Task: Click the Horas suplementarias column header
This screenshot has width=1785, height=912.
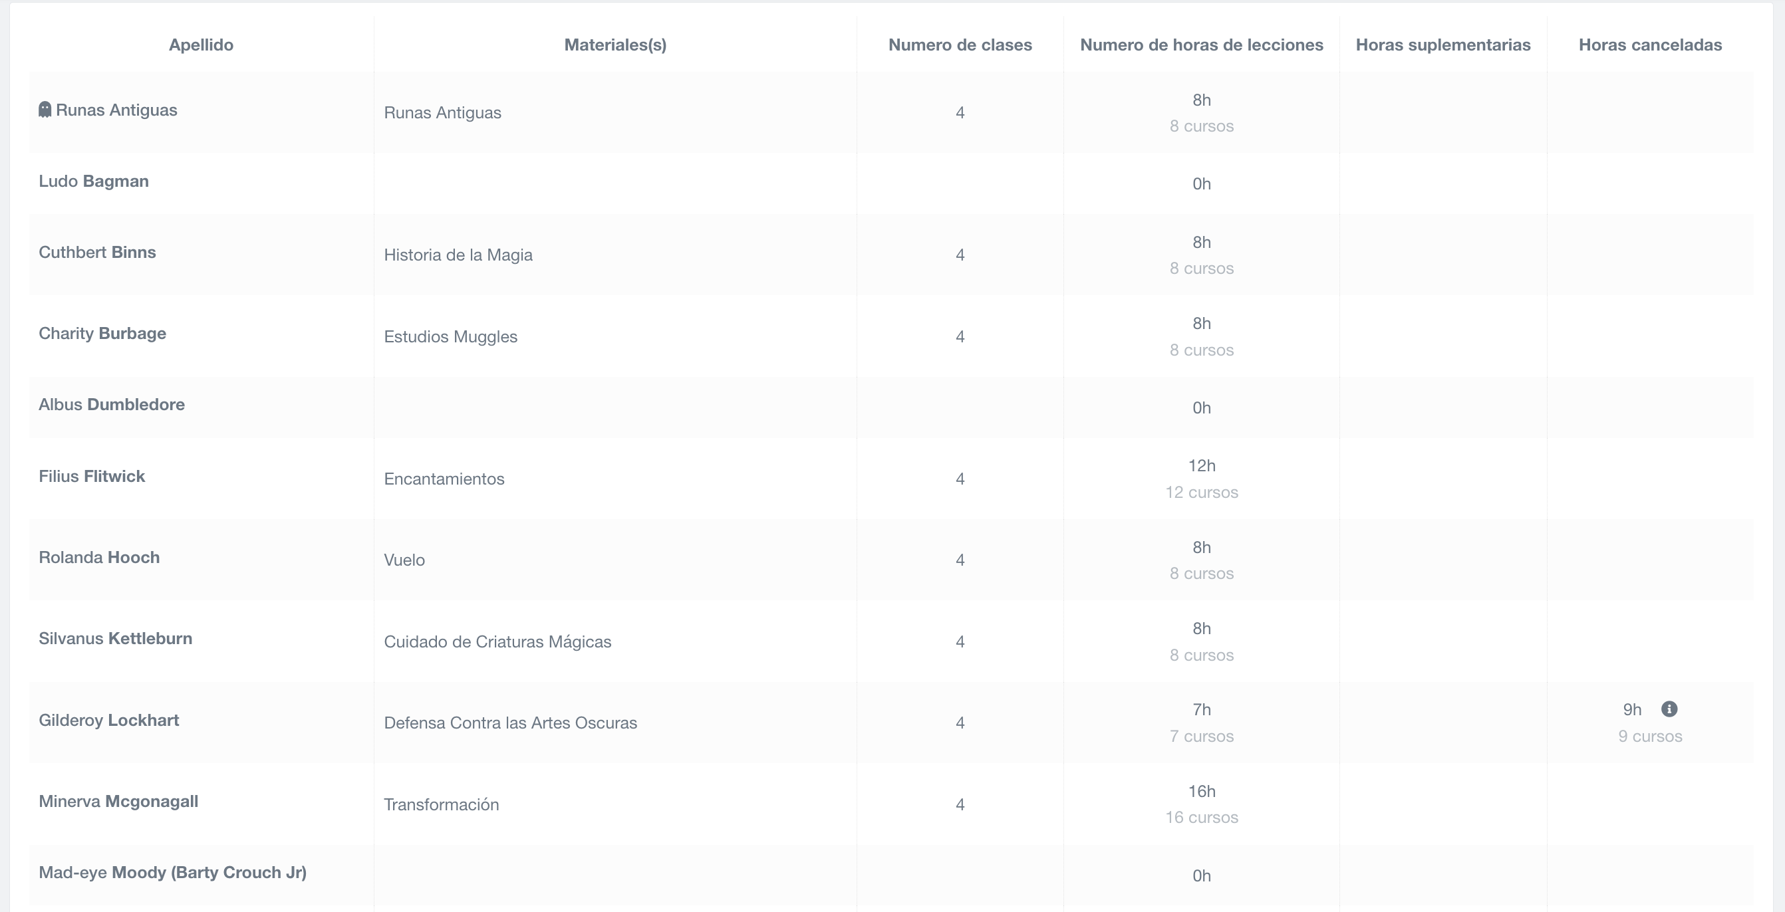Action: (1442, 45)
